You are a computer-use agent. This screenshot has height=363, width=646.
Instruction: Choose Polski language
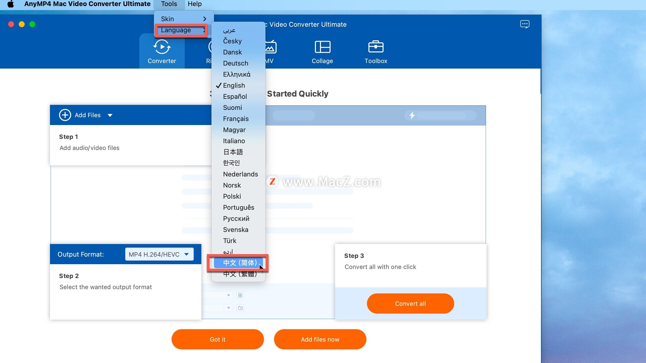238,196
